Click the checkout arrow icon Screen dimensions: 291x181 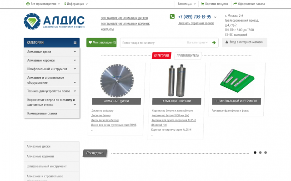(235, 4)
